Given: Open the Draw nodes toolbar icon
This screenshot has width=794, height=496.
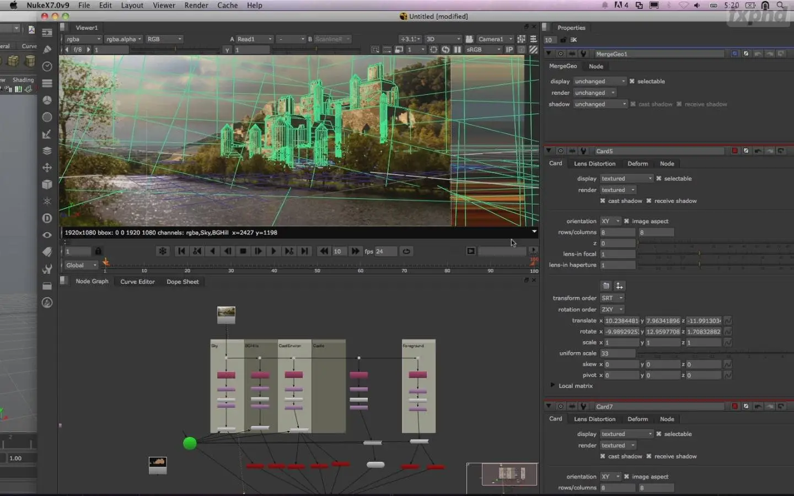Looking at the screenshot, I should coord(47,50).
